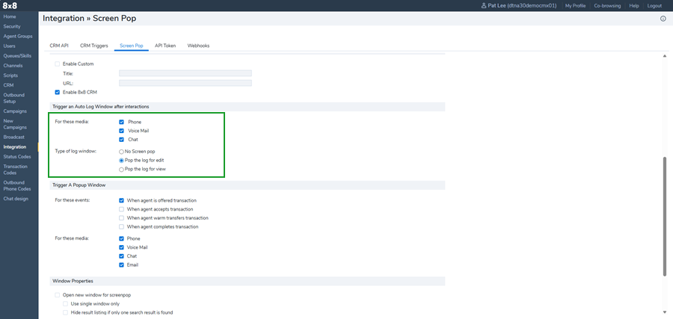The image size is (673, 319).
Task: Click the user profile icon beside Pat Lee
Action: pos(484,5)
